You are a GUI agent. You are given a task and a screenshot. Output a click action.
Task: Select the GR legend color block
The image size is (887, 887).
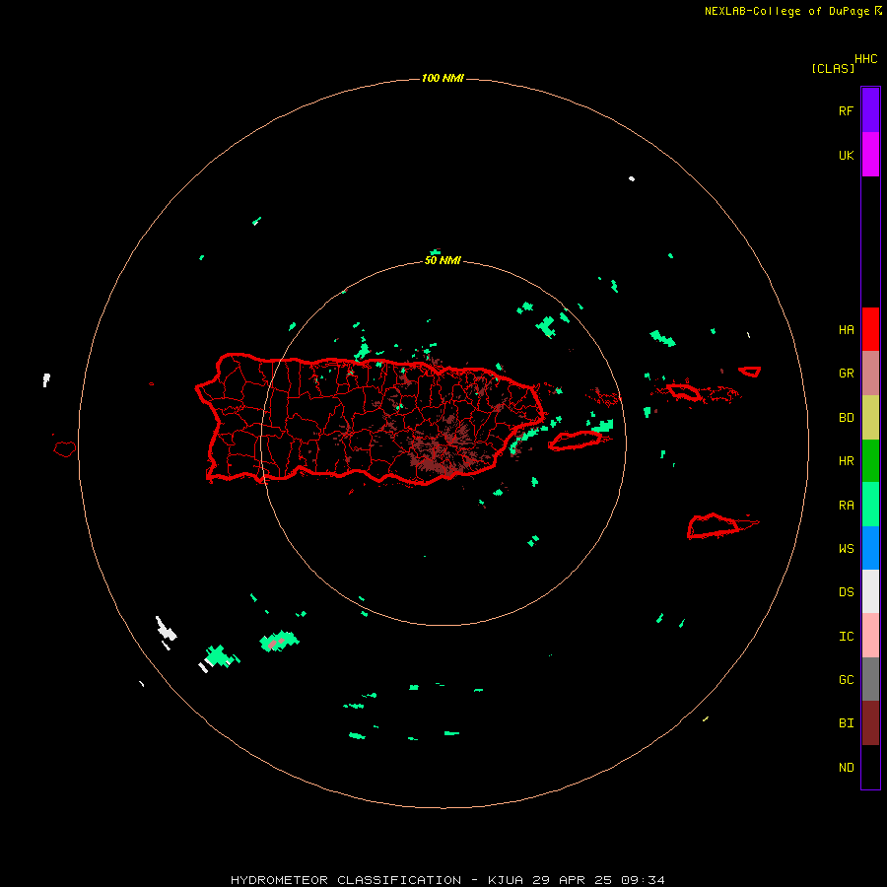[870, 374]
